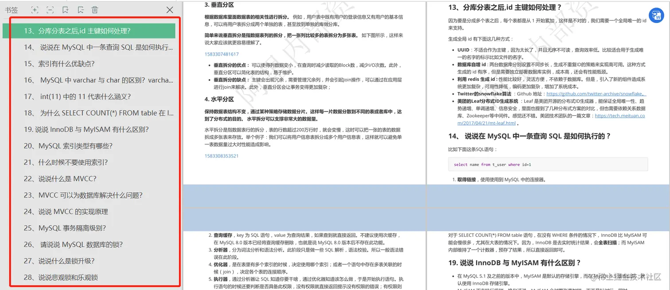
Task: Open the tech.meituan.com mt-leaf article link
Action: click(x=551, y=119)
